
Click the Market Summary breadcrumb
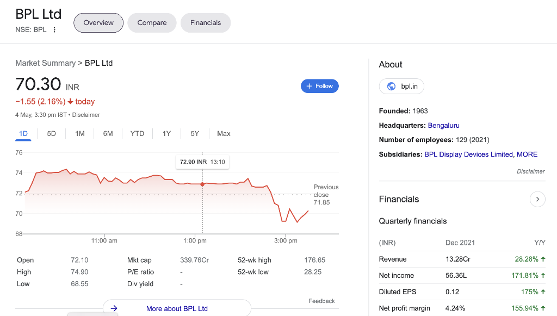[45, 63]
